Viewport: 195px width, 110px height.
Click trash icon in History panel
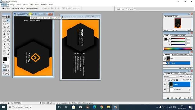[x=189, y=68]
